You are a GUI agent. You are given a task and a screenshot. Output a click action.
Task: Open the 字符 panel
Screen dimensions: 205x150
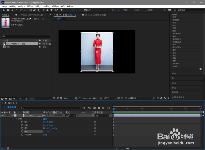point(174,83)
